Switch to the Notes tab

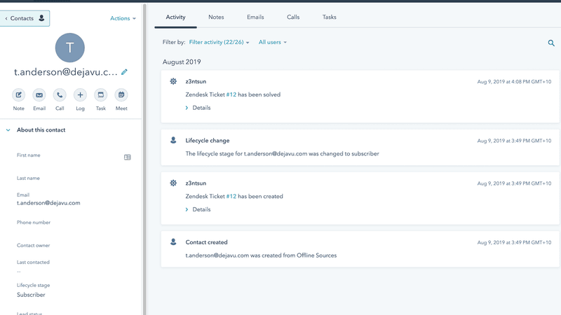pyautogui.click(x=216, y=17)
